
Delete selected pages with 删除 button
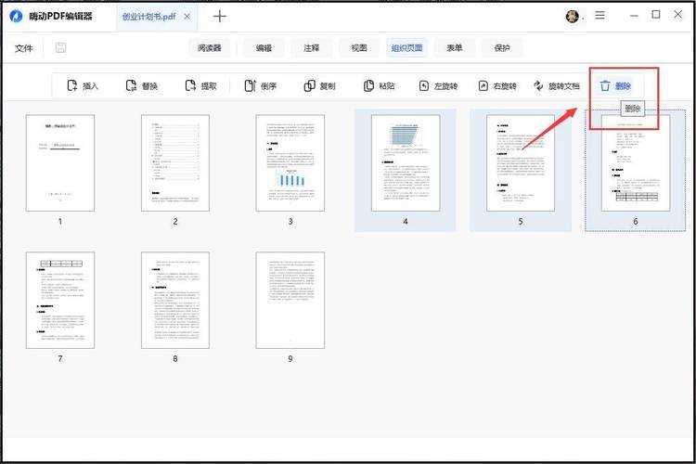pos(615,85)
